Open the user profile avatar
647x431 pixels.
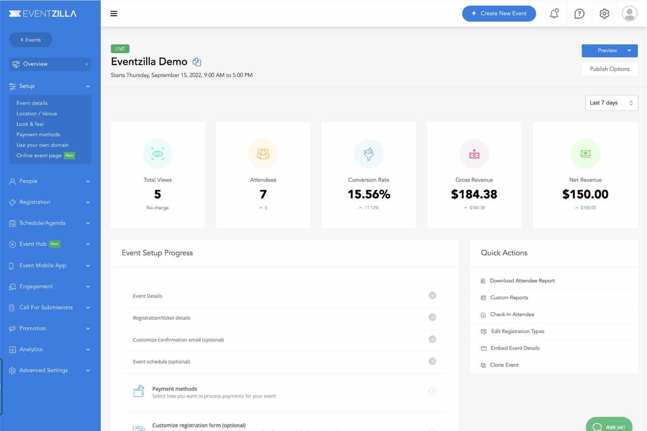coord(629,13)
